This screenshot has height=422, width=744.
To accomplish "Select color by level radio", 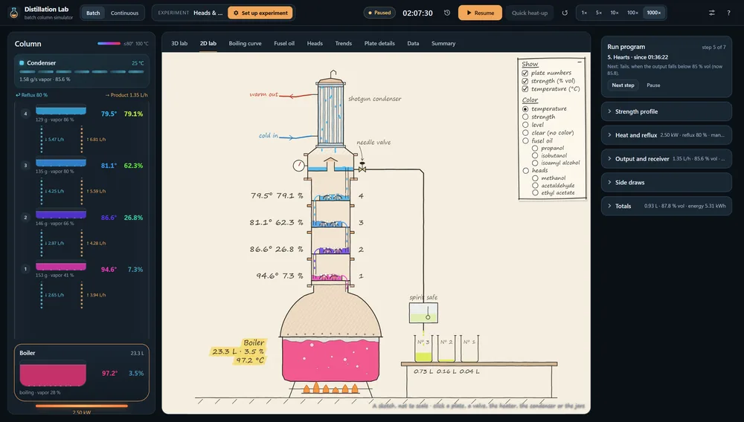I will point(525,125).
